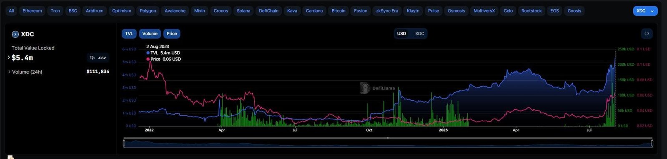Toggle the Price chart series

click(x=172, y=34)
